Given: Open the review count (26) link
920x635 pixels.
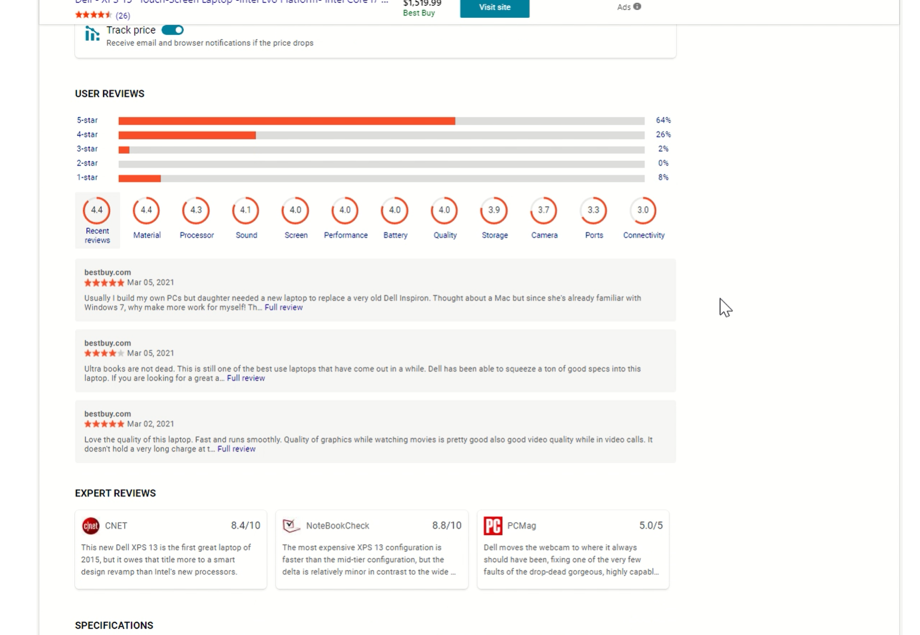Looking at the screenshot, I should click(123, 15).
